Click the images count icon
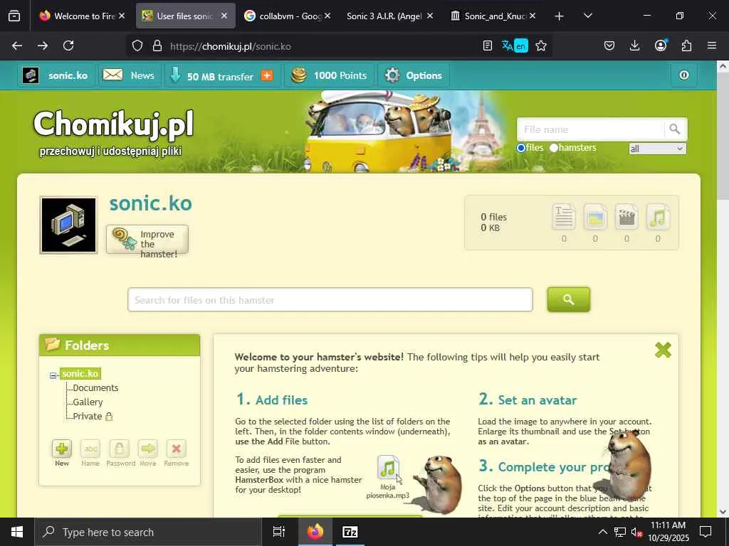Image resolution: width=729 pixels, height=546 pixels. 595,217
